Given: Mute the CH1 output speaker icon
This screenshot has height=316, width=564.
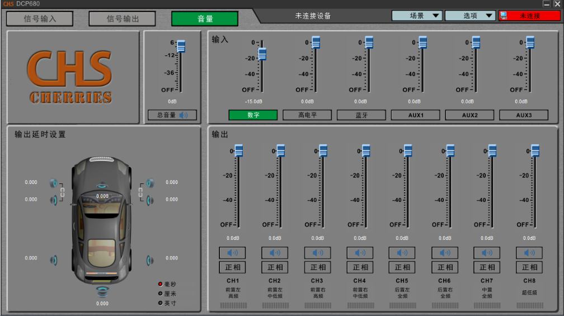Looking at the screenshot, I should 233,253.
